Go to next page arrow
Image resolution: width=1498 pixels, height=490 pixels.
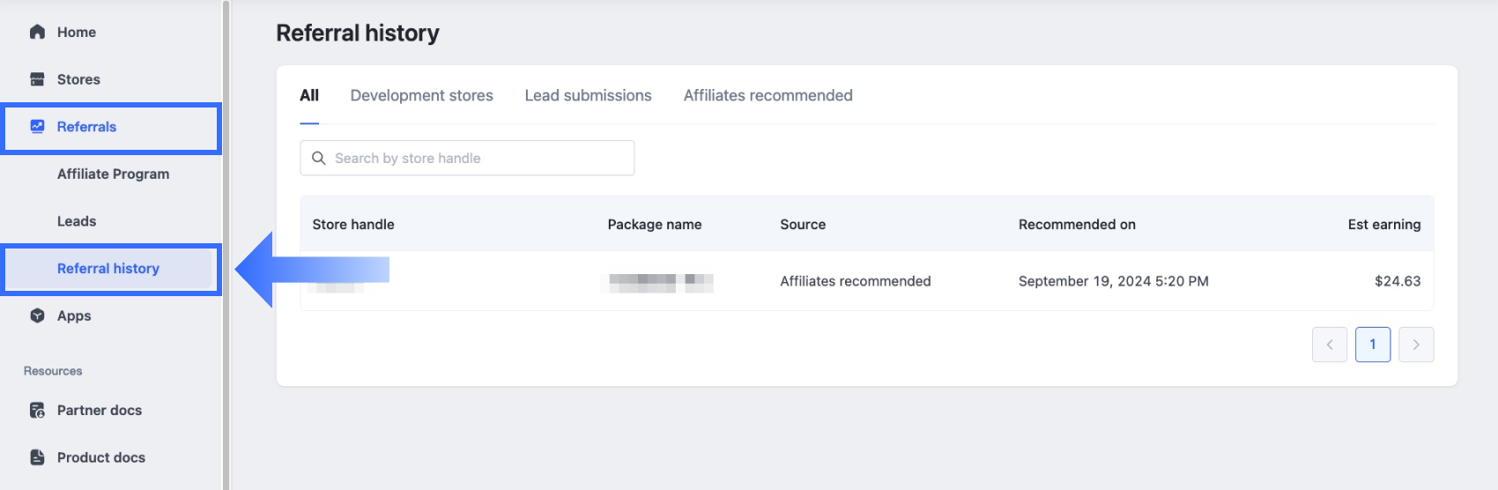[x=1416, y=345]
